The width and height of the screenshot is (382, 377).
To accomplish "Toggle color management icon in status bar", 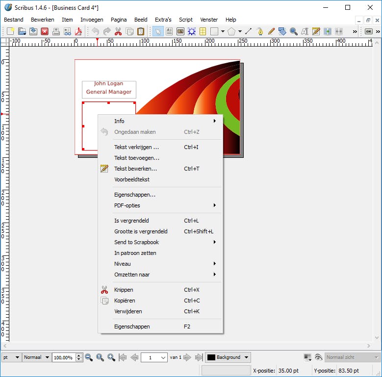I will point(307,357).
